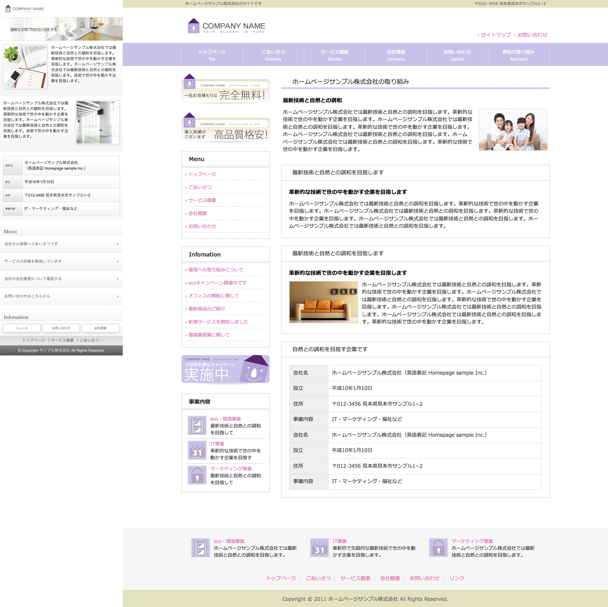Open the お問い合わせはこちらから mobile menu row
The image size is (608, 607).
coord(61,296)
